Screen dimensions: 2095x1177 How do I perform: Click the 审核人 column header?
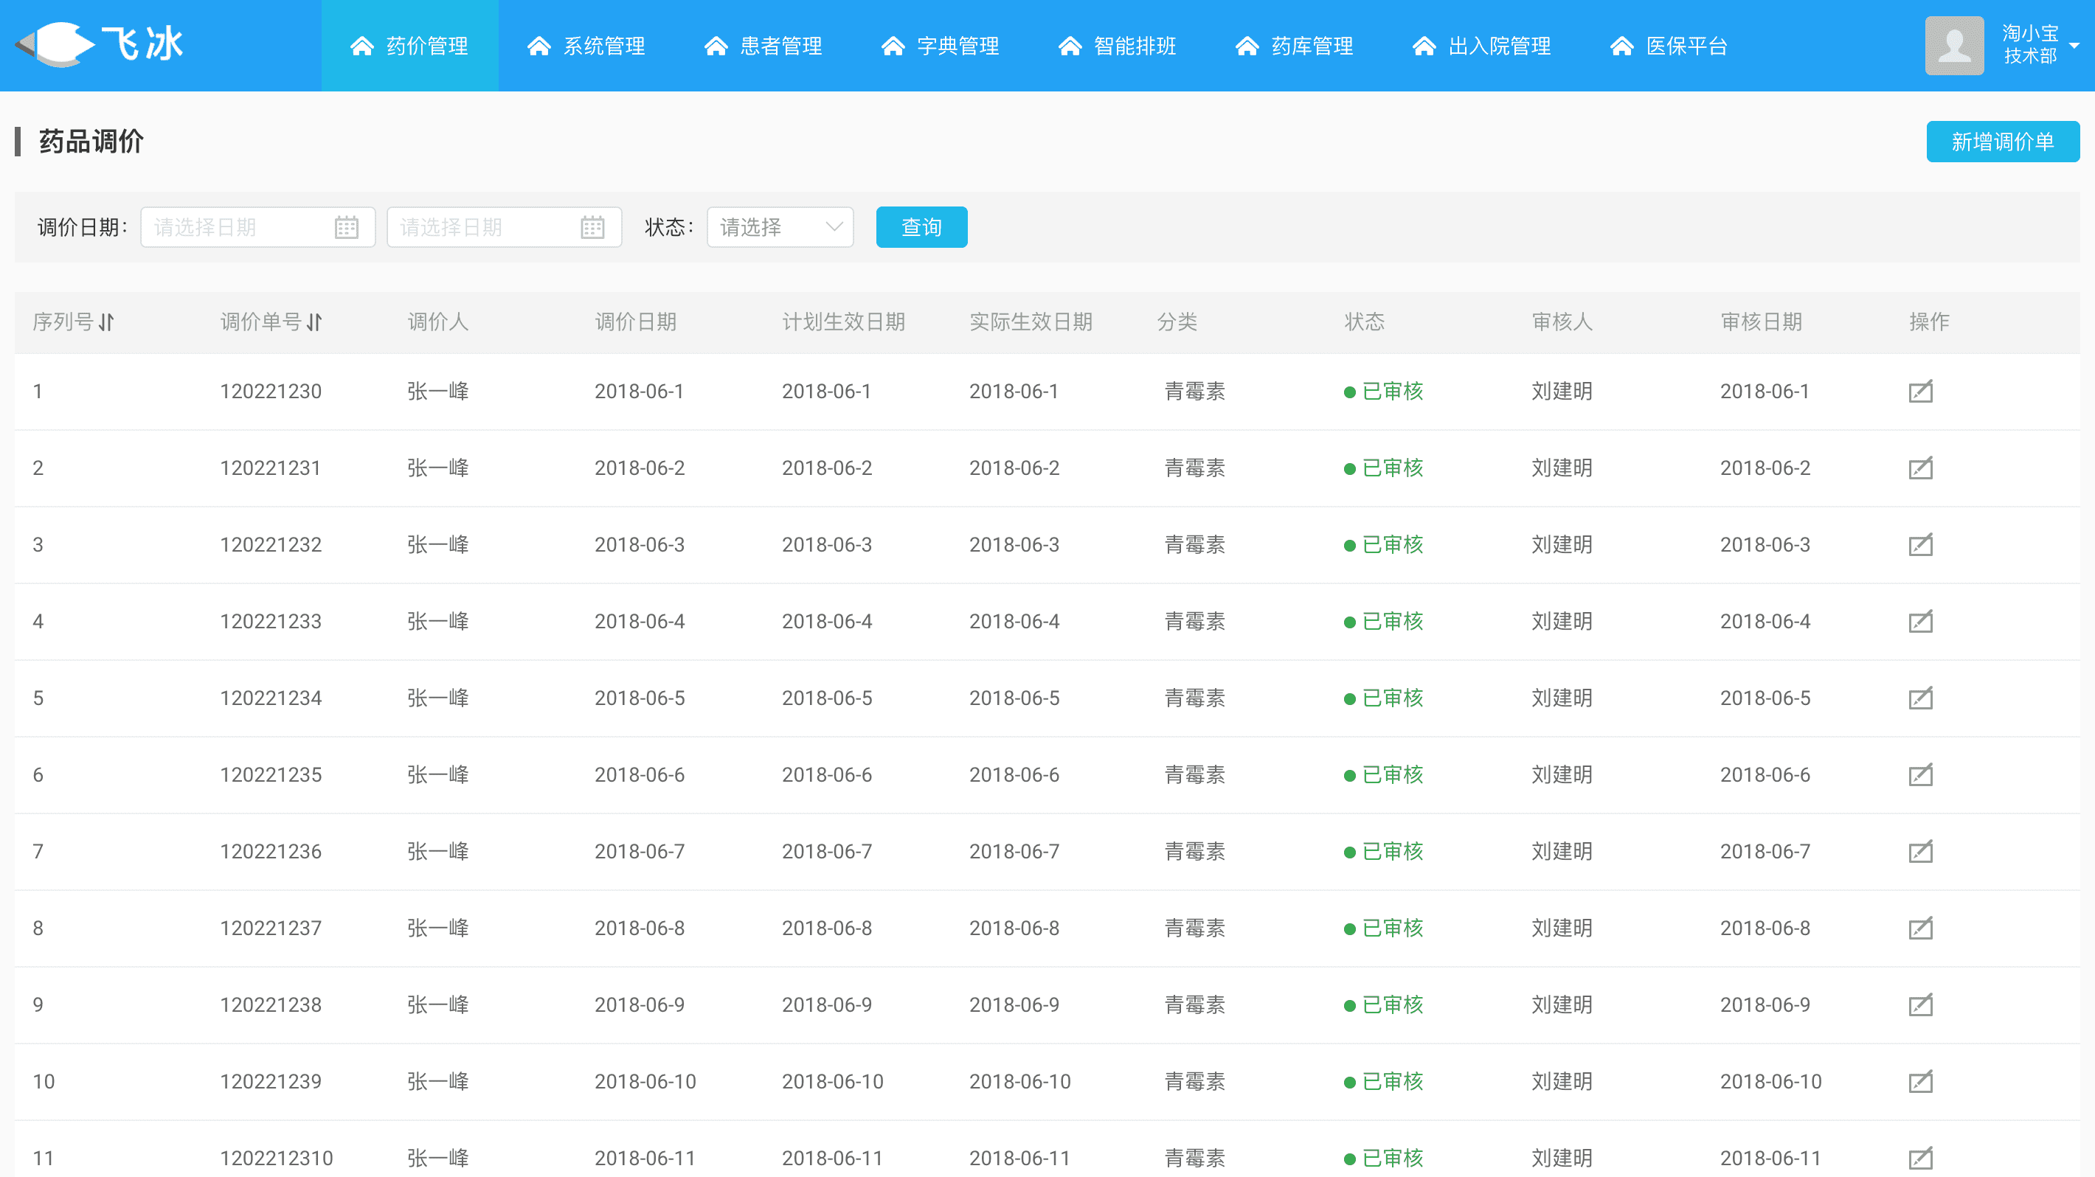[1562, 322]
